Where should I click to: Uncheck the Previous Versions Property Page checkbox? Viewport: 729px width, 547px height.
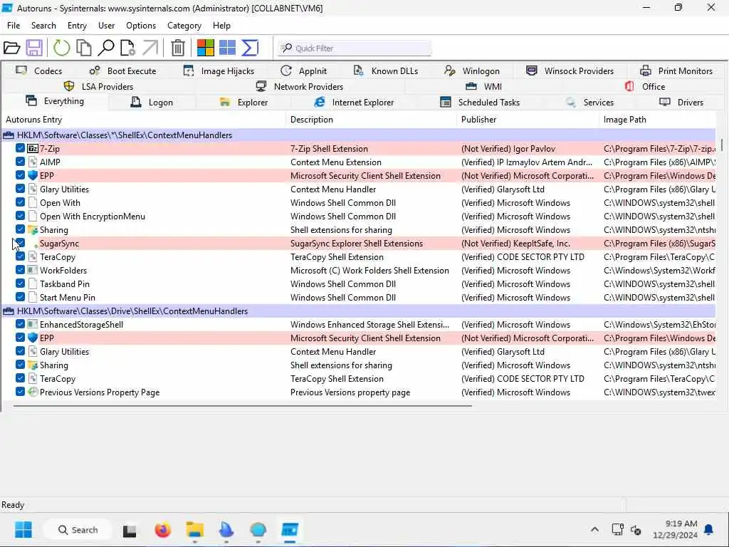point(20,392)
